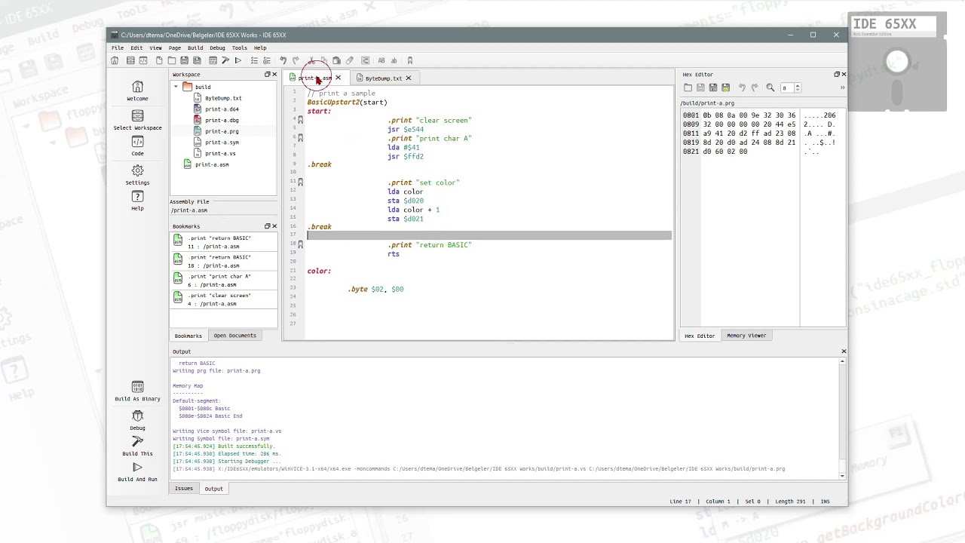Image resolution: width=965 pixels, height=543 pixels.
Task: Convert selection to uppercase with AB icon
Action: pos(381,60)
